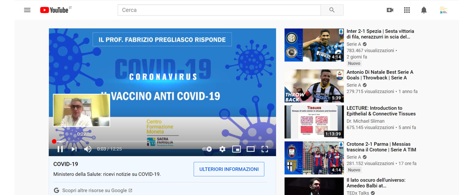
Task: Click 783.467 visualizzazioni text
Action: point(370,50)
